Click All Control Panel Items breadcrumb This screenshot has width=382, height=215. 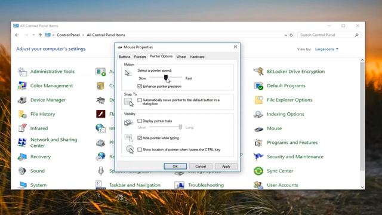[106, 35]
